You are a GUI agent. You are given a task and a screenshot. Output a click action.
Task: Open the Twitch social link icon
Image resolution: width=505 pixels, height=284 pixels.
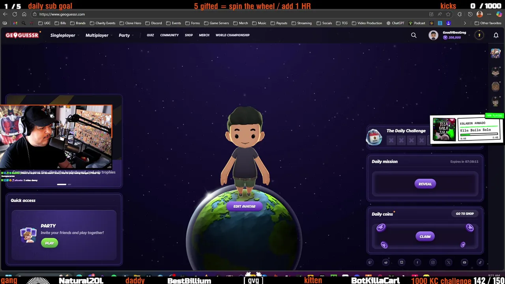tap(370, 262)
